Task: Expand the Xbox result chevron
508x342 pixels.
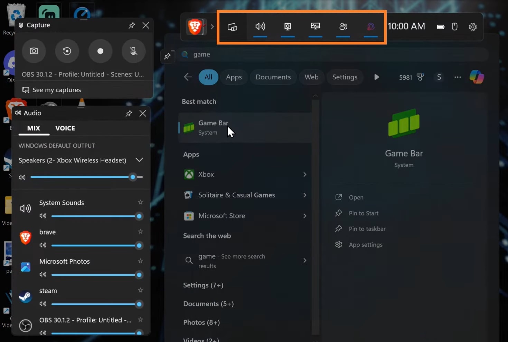Action: 305,175
